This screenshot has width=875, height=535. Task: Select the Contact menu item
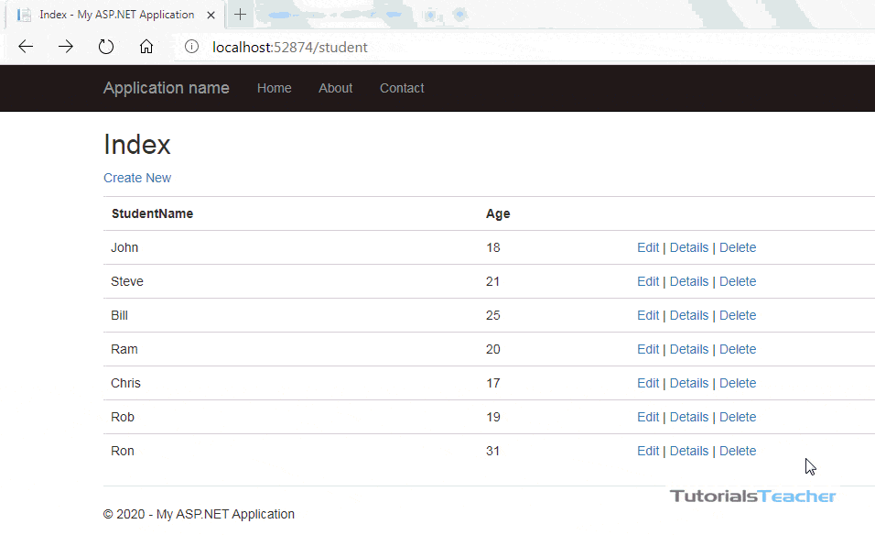pyautogui.click(x=402, y=88)
